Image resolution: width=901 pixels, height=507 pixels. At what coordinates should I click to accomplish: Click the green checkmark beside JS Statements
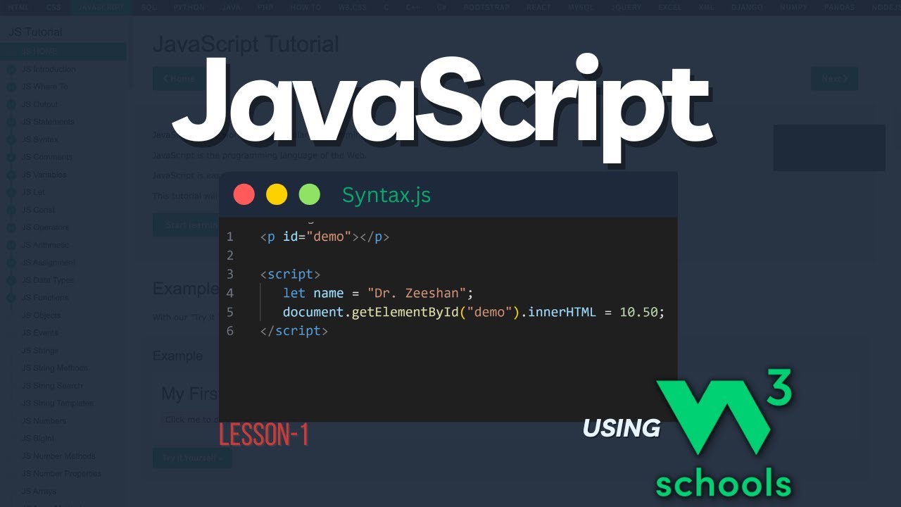11,123
